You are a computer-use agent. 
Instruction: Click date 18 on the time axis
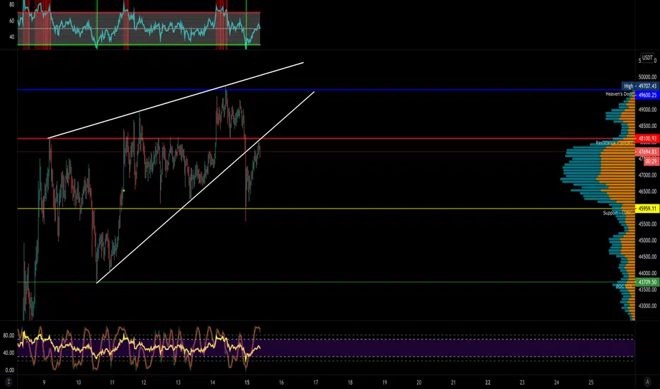coord(351,382)
